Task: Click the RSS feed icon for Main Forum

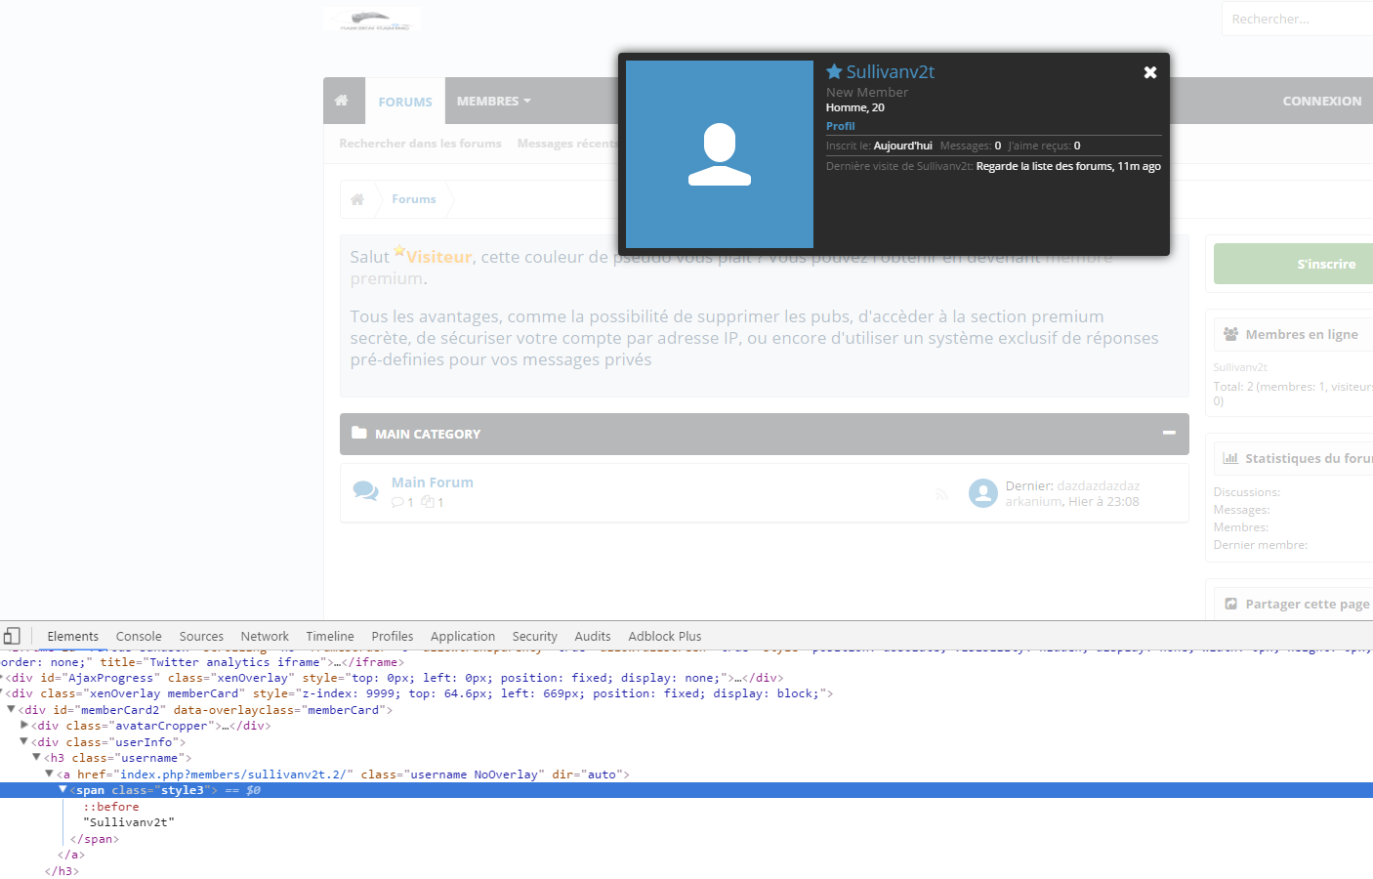Action: [941, 494]
